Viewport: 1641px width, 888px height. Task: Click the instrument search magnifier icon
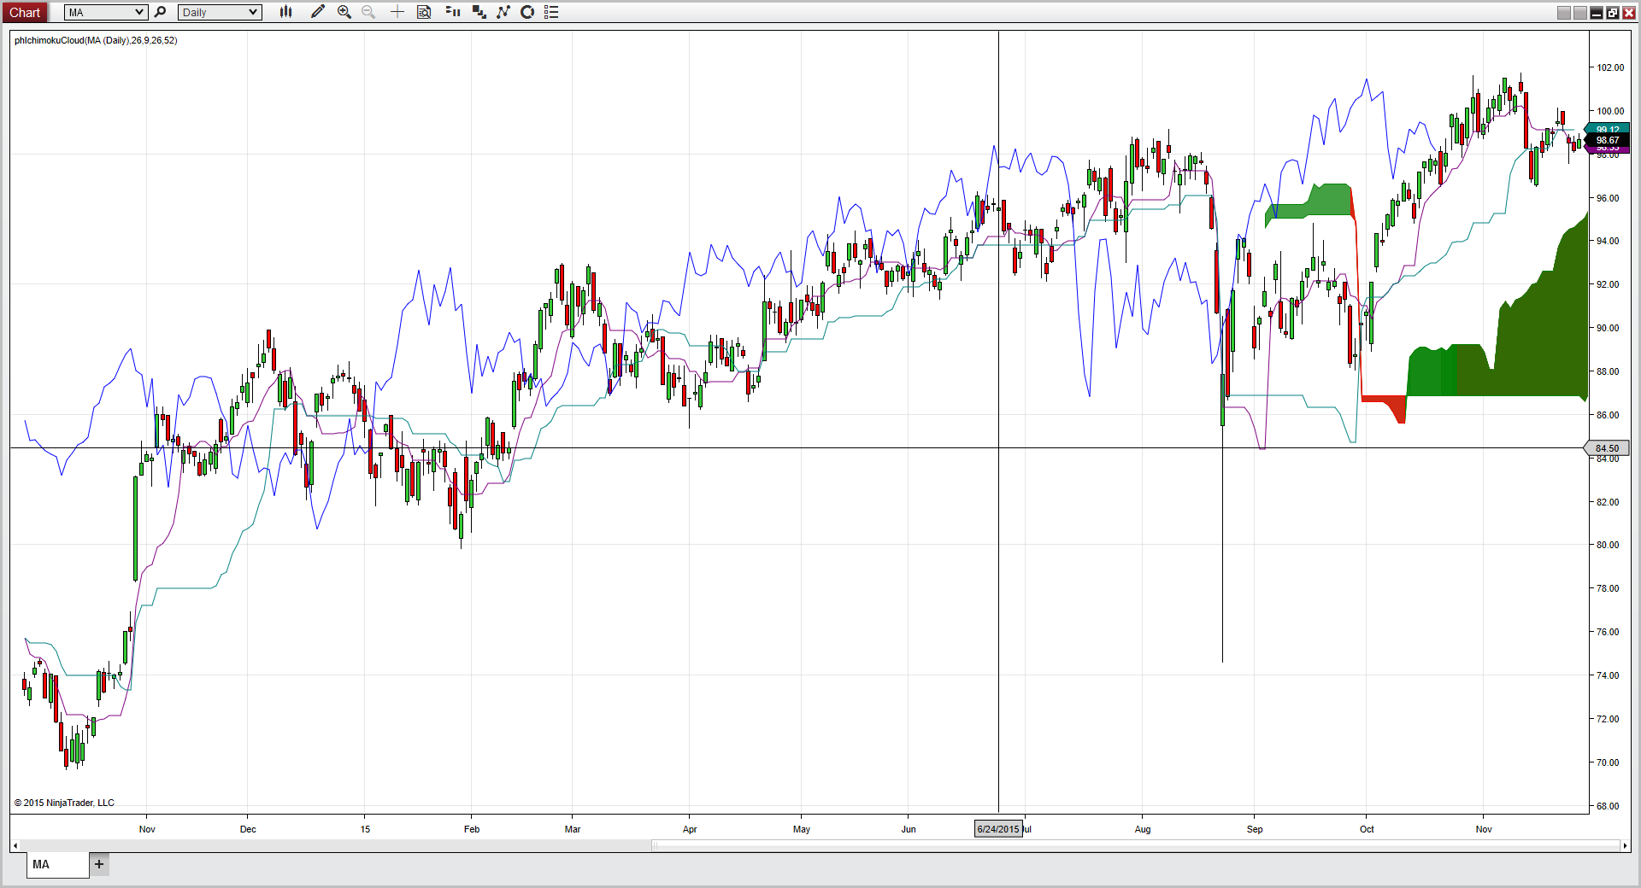(160, 12)
